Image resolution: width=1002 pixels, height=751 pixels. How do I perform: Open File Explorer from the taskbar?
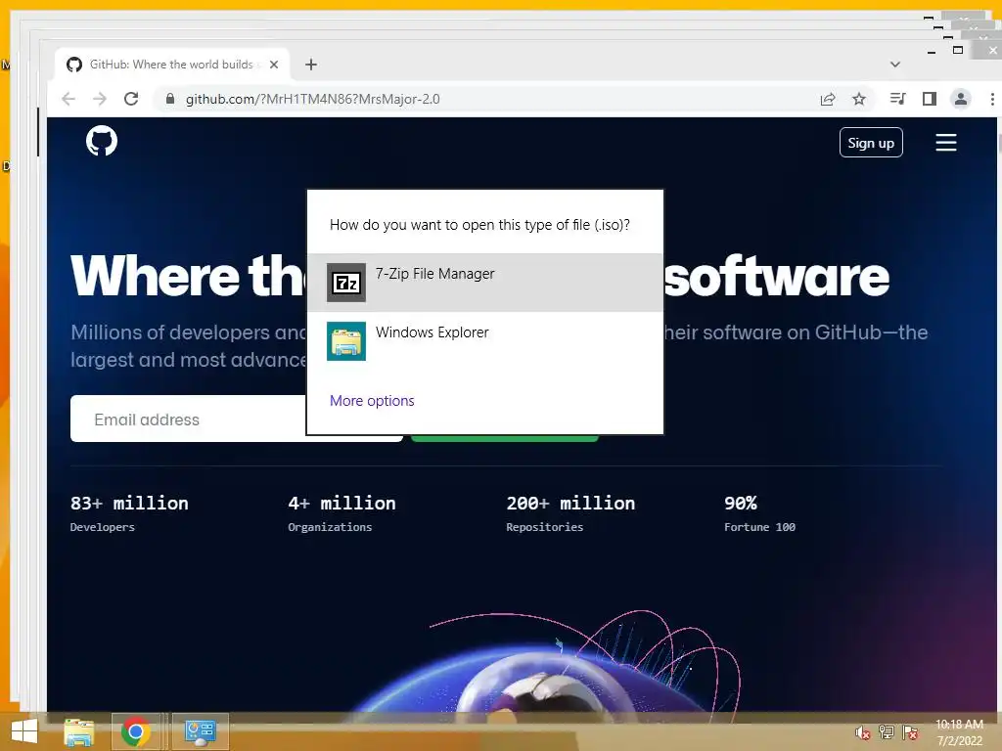[79, 731]
